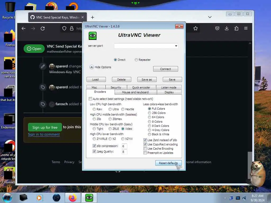
Task: Click the UltraVNC green eye logo
Action: pyautogui.click(x=93, y=36)
